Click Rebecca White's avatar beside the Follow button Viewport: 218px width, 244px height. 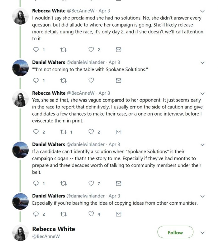21,233
